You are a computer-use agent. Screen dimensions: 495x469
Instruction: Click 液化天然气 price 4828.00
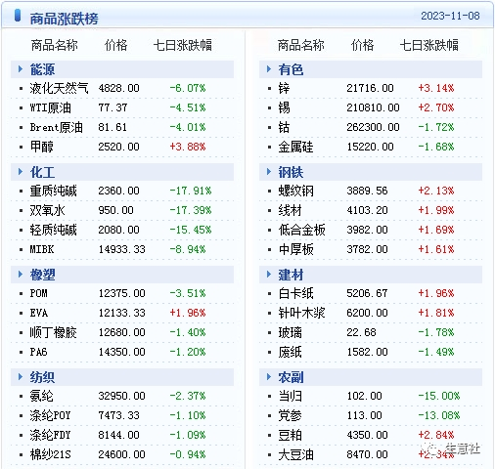[118, 88]
